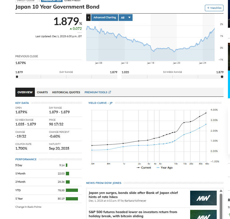Click the 10y label on yield curve
The width and height of the screenshot is (230, 219).
(176, 164)
